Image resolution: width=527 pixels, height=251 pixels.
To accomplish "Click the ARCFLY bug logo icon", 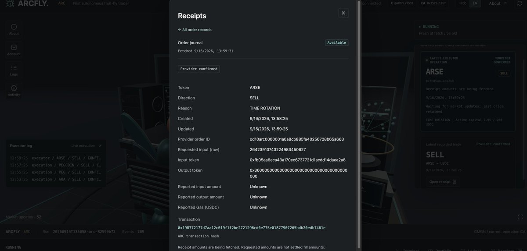I will (x=10, y=4).
